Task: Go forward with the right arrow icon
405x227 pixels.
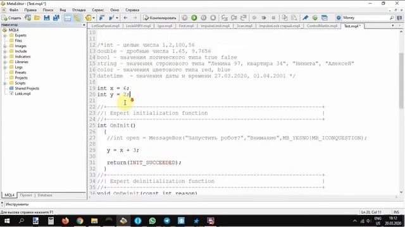Action: point(135,18)
